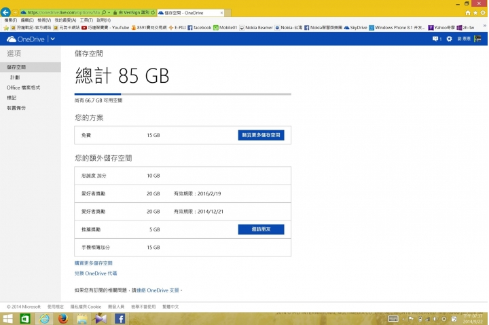The width and height of the screenshot is (489, 325).
Task: Open File Explorer from taskbar
Action: (82, 319)
